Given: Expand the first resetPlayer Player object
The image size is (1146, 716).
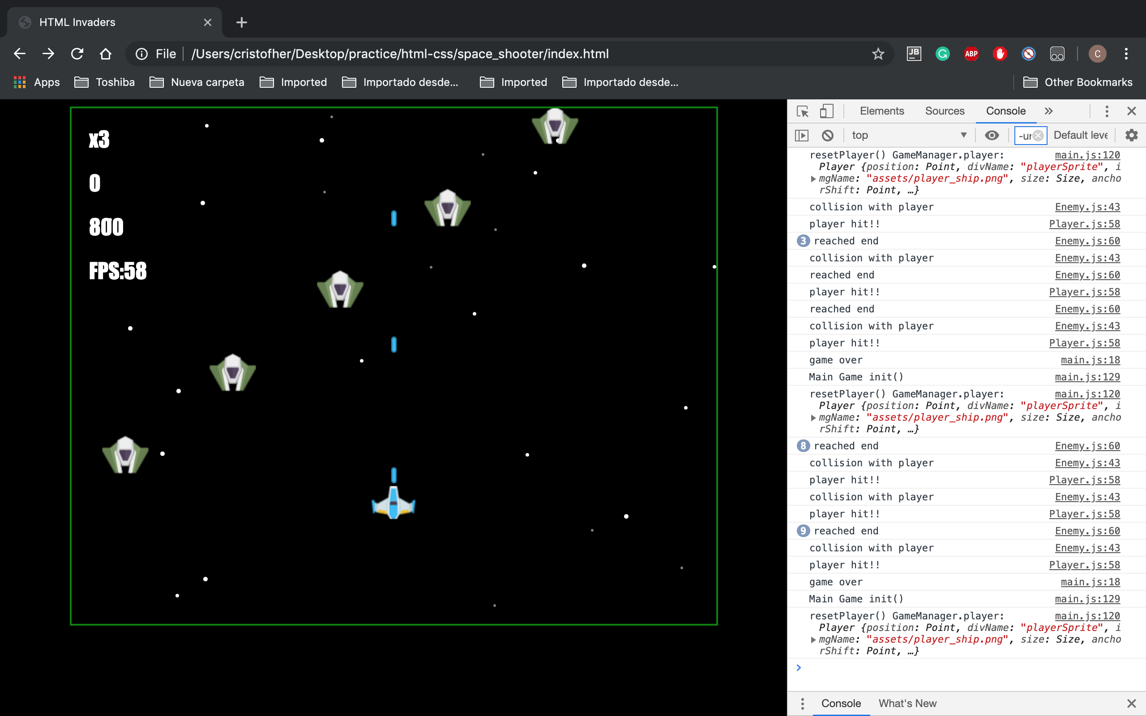Looking at the screenshot, I should coord(813,179).
